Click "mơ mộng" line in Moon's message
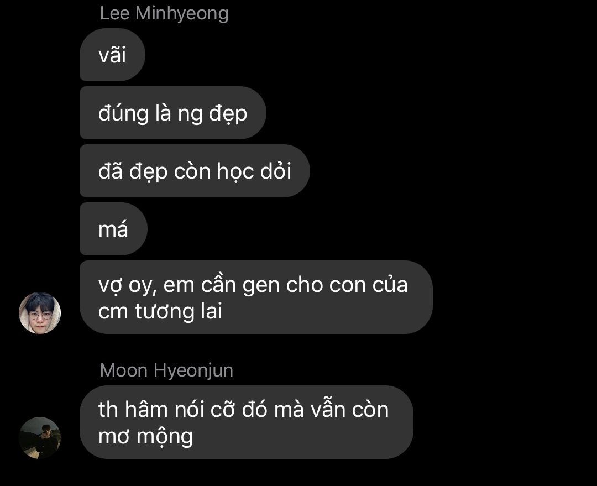This screenshot has width=597, height=486. click(145, 437)
